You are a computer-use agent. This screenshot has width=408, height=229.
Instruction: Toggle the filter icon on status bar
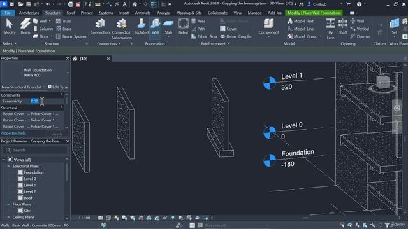(x=387, y=225)
